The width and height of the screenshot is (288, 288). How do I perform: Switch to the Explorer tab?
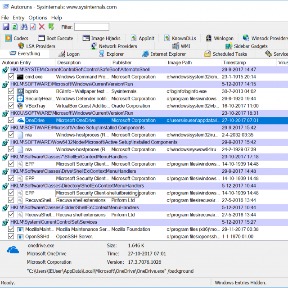tap(111, 54)
